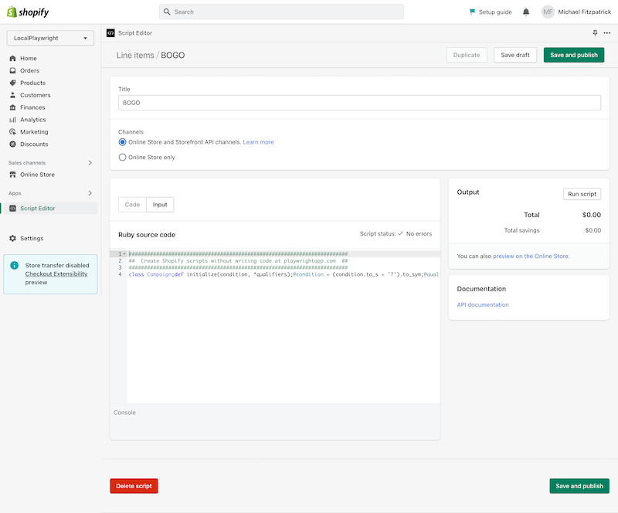Click the Analytics bar chart icon
This screenshot has width=618, height=513.
13,120
